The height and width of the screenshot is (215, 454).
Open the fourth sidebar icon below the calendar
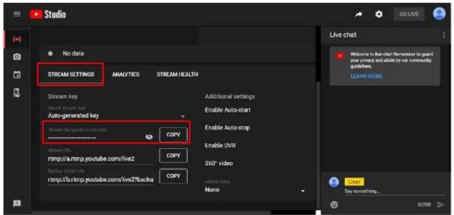tap(17, 92)
